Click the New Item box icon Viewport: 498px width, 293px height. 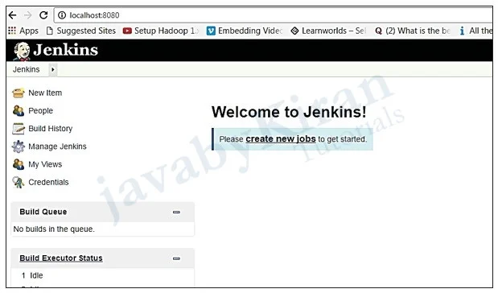click(19, 93)
